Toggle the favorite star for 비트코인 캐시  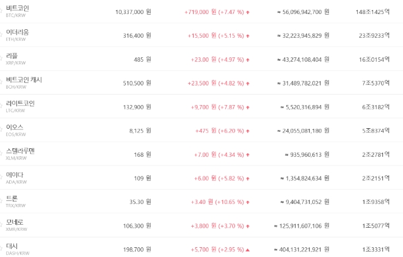[1, 83]
